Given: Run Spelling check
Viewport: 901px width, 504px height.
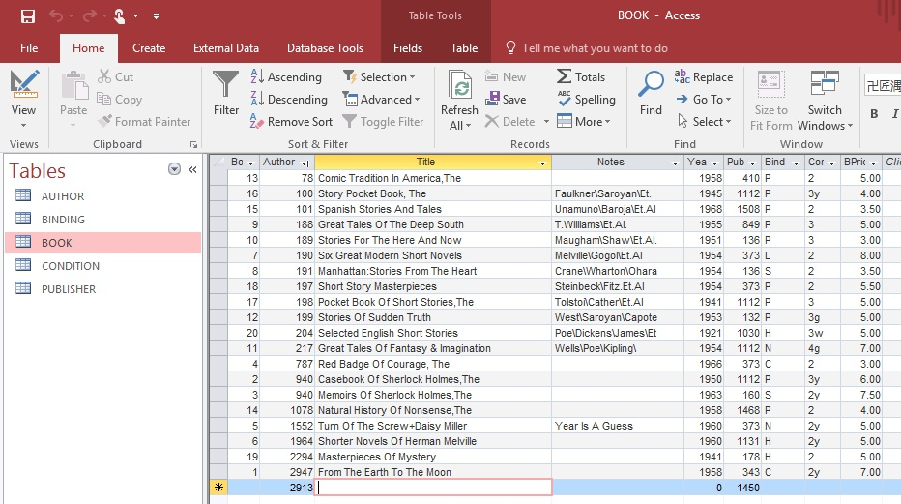Looking at the screenshot, I should [x=586, y=100].
